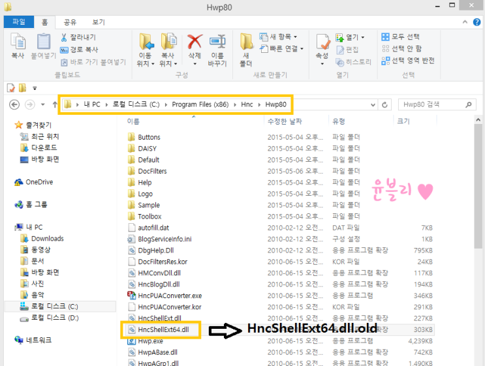
Task: Select Downloads in sidebar under 내 PC
Action: coord(42,239)
